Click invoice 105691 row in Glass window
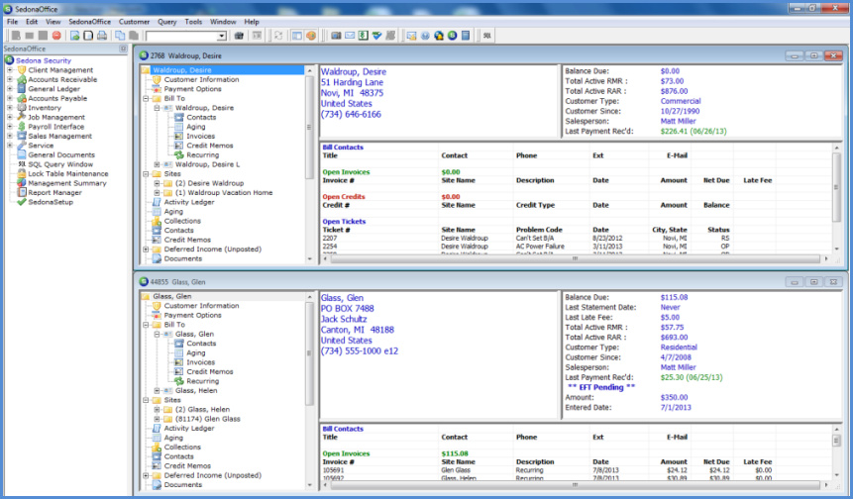This screenshot has width=853, height=499. (x=547, y=470)
